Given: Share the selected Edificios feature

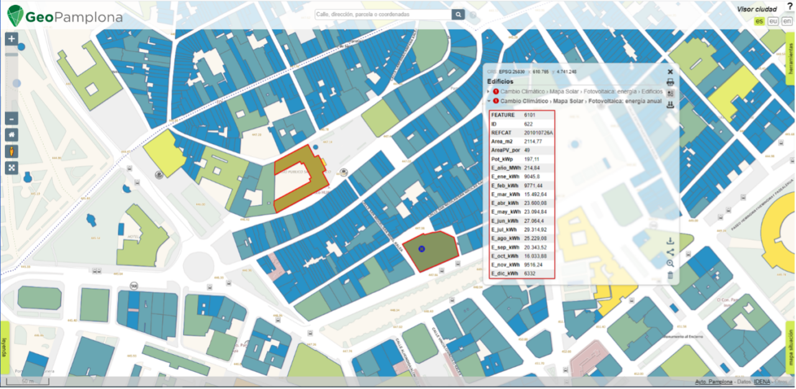Looking at the screenshot, I should point(670,252).
